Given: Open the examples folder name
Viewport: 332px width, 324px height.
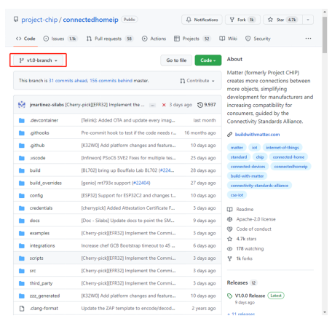Looking at the screenshot, I should [39, 233].
